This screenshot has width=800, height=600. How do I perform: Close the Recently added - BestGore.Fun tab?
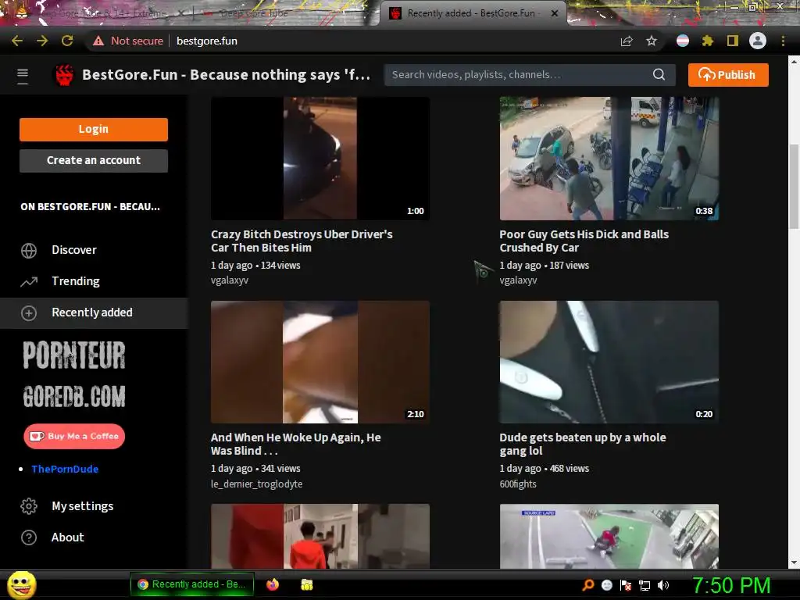pos(555,13)
